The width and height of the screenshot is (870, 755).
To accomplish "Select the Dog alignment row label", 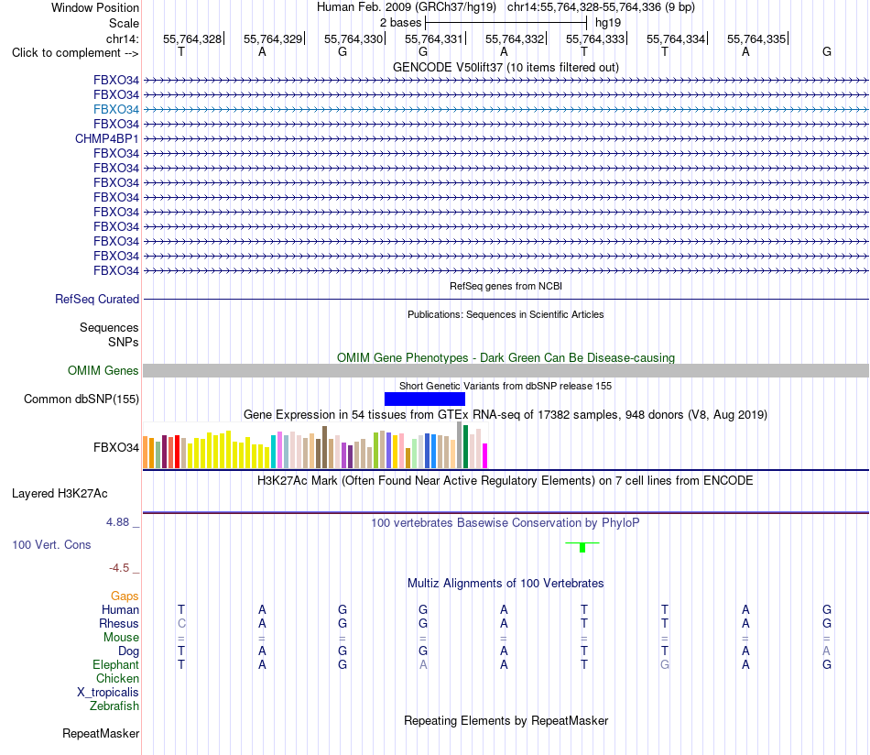I will [x=128, y=651].
